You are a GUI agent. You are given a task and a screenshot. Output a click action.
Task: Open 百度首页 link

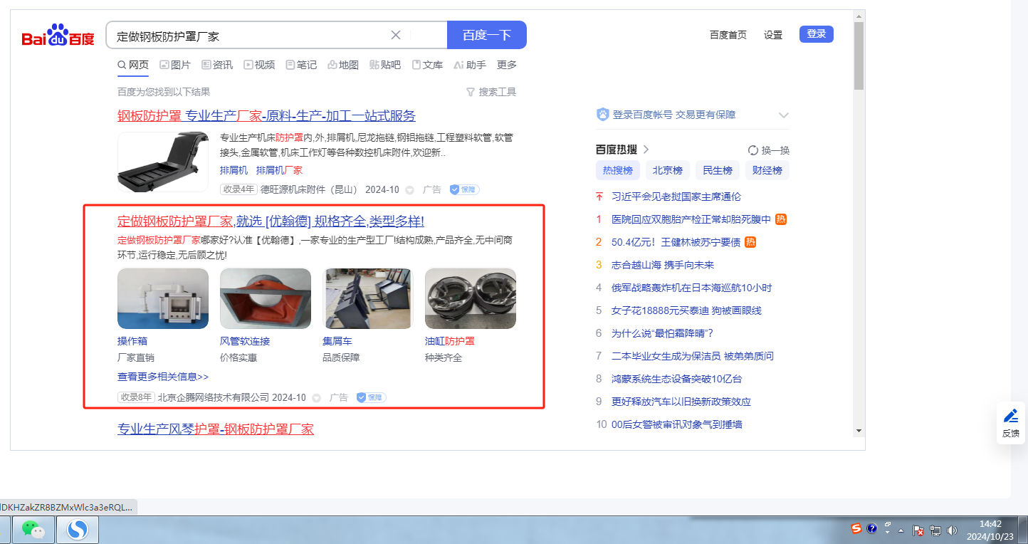click(728, 35)
